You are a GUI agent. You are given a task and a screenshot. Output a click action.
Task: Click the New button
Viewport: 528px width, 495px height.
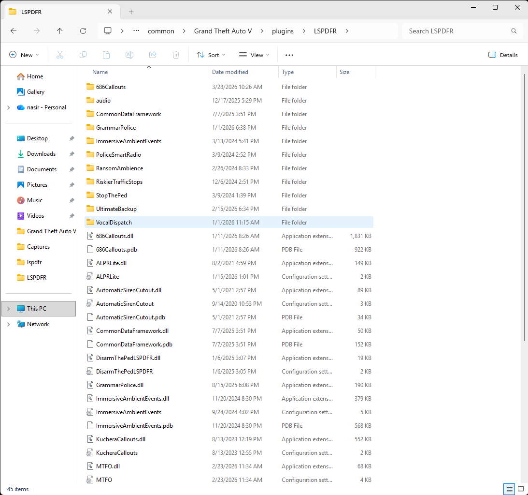point(24,55)
